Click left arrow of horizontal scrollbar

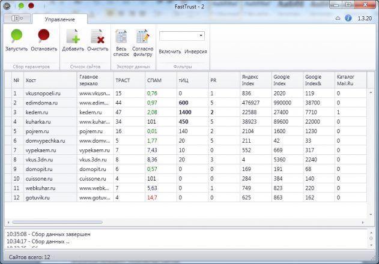pyautogui.click(x=8, y=223)
